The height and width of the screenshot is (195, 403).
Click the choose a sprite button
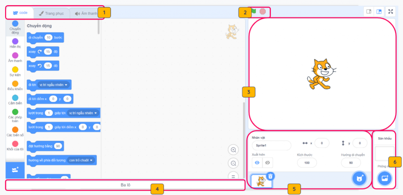360,178
